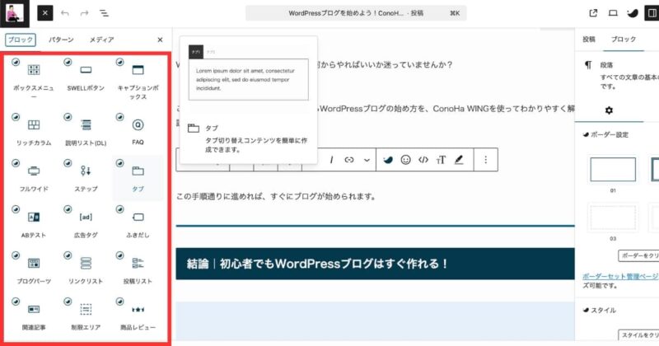Insert the 関連記事 block

click(x=34, y=316)
